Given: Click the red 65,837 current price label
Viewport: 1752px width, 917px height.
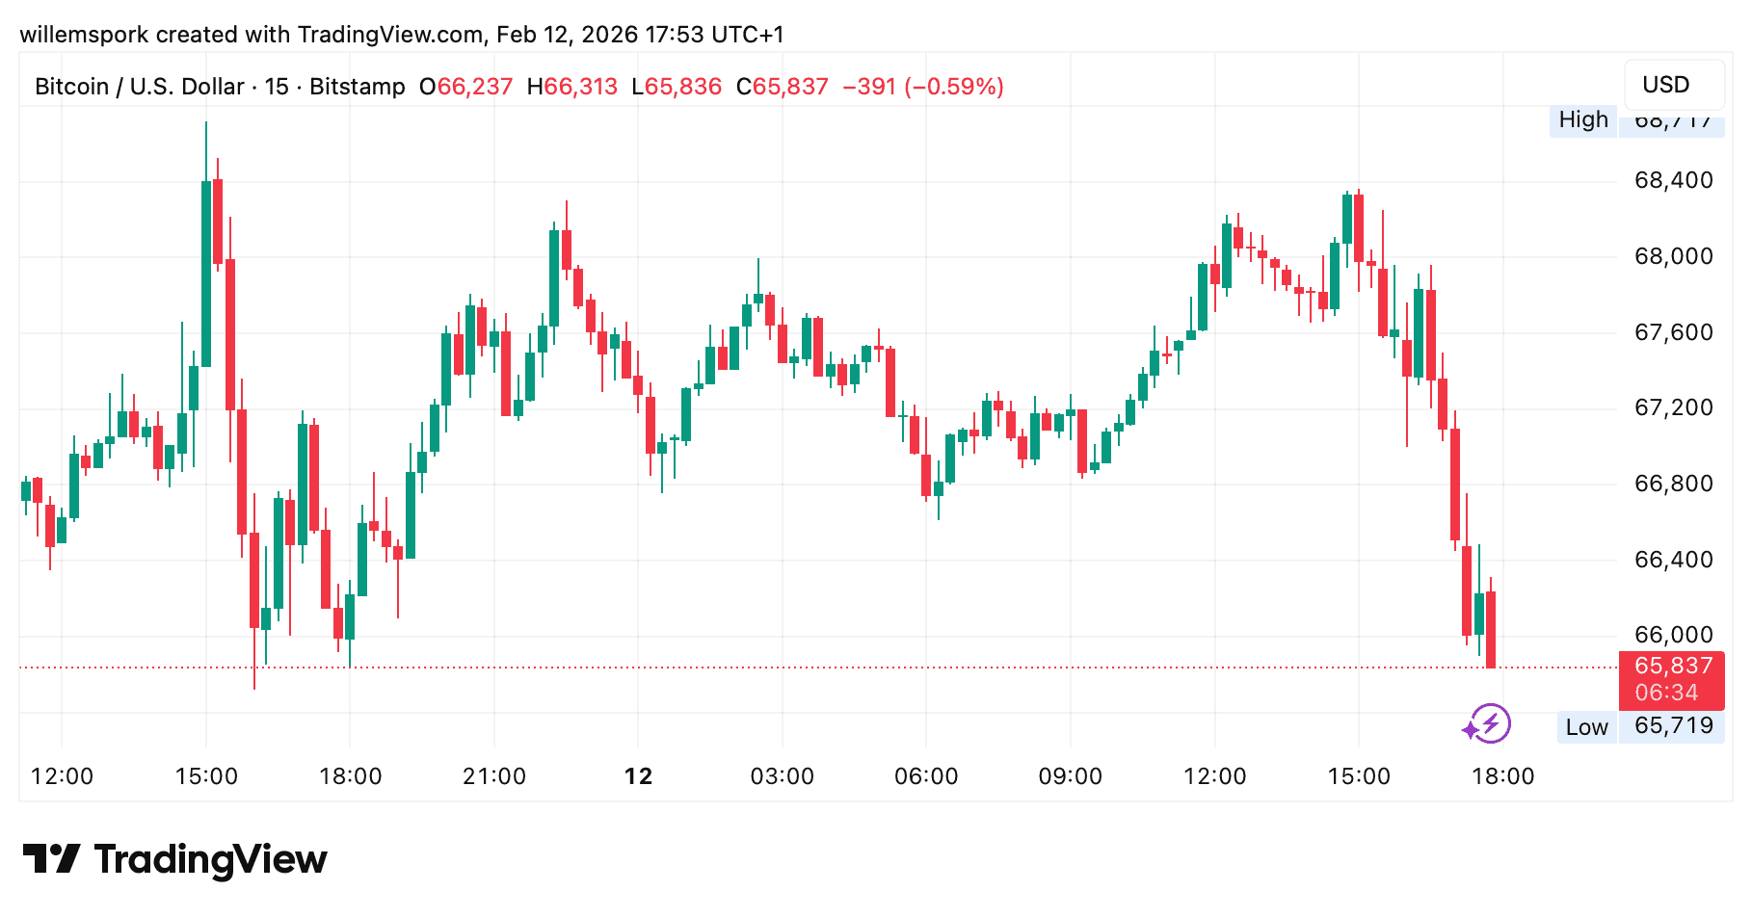Looking at the screenshot, I should point(1673,667).
